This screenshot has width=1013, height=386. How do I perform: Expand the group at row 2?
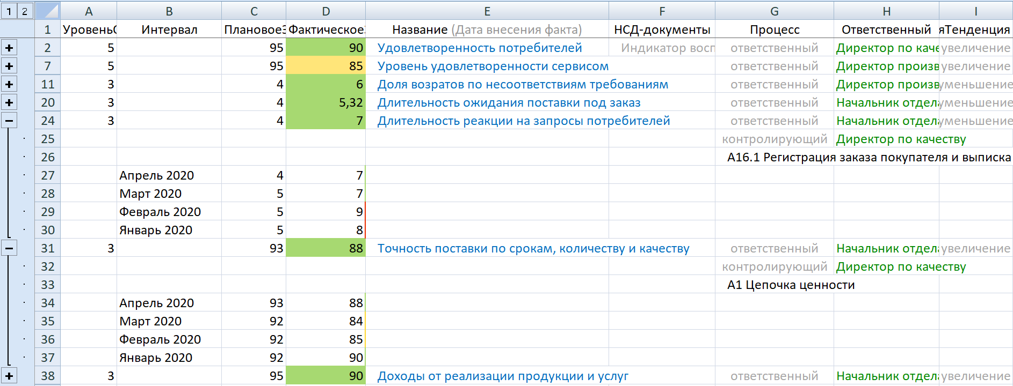[9, 48]
